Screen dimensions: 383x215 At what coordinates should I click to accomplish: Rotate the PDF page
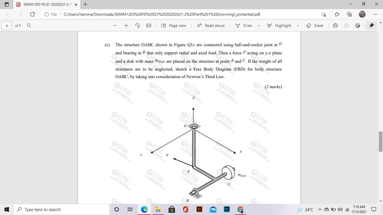[137, 25]
